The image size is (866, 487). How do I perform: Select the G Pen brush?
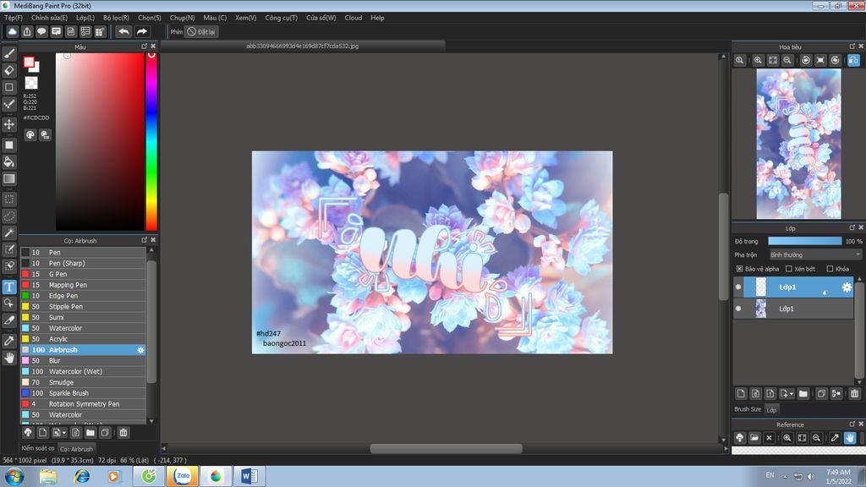pyautogui.click(x=83, y=274)
